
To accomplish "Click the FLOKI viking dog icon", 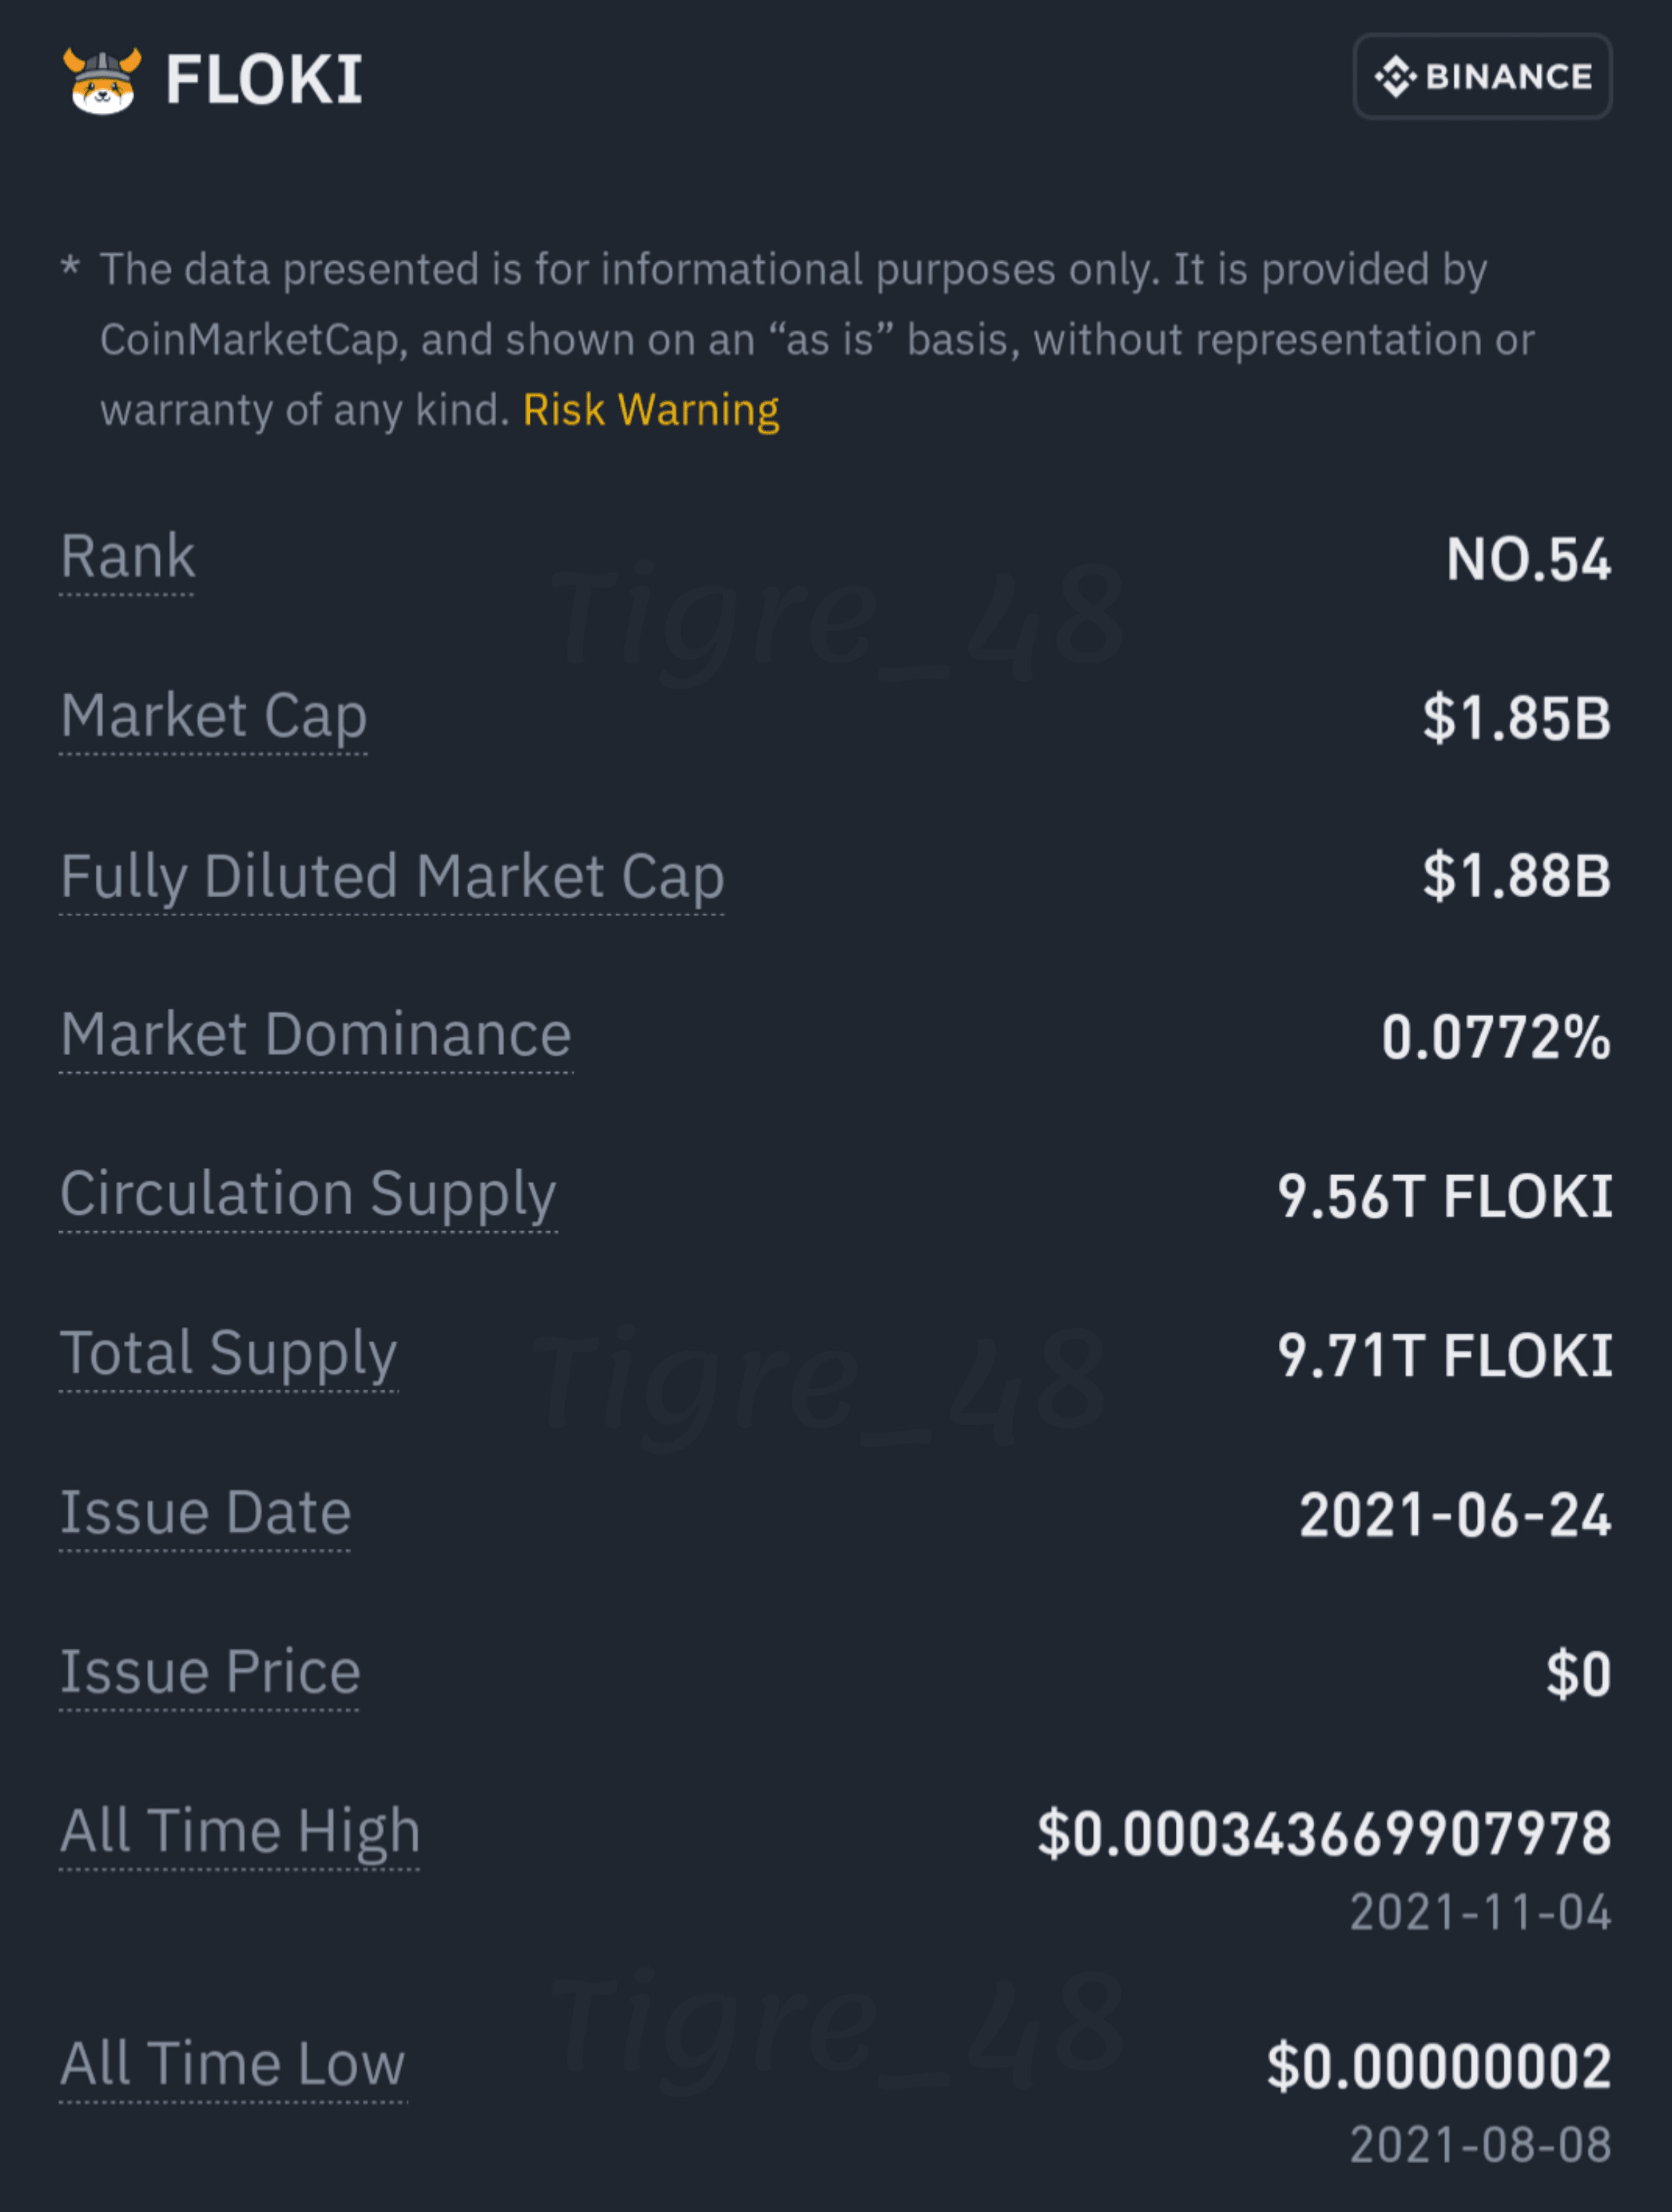I will pos(102,80).
